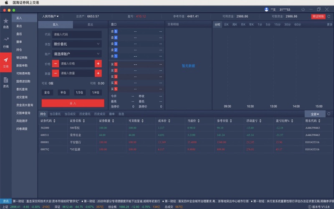This screenshot has width=334, height=209.
Task: Decrease quantity with the minus button
Action: [56, 73]
